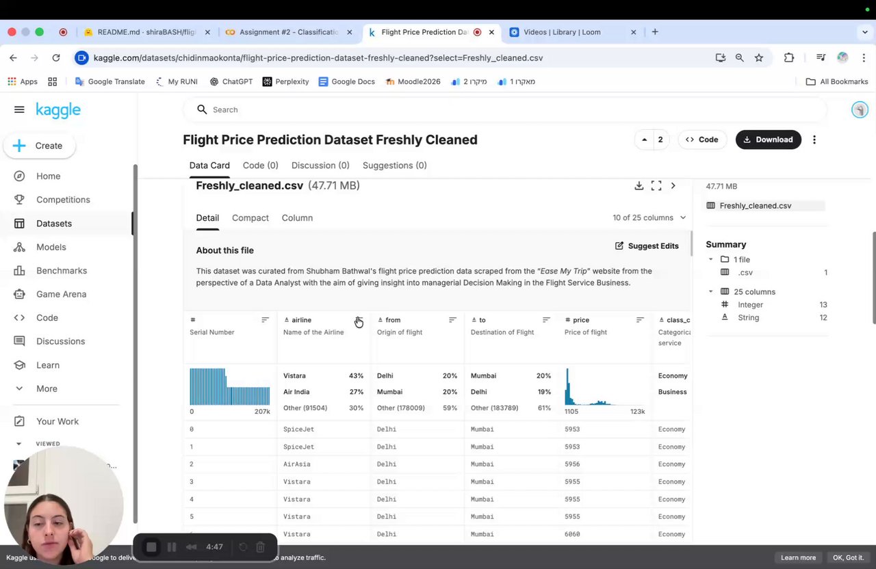Screen dimensions: 876x569
Task: Click the upvote arrow for this dataset
Action: [644, 140]
